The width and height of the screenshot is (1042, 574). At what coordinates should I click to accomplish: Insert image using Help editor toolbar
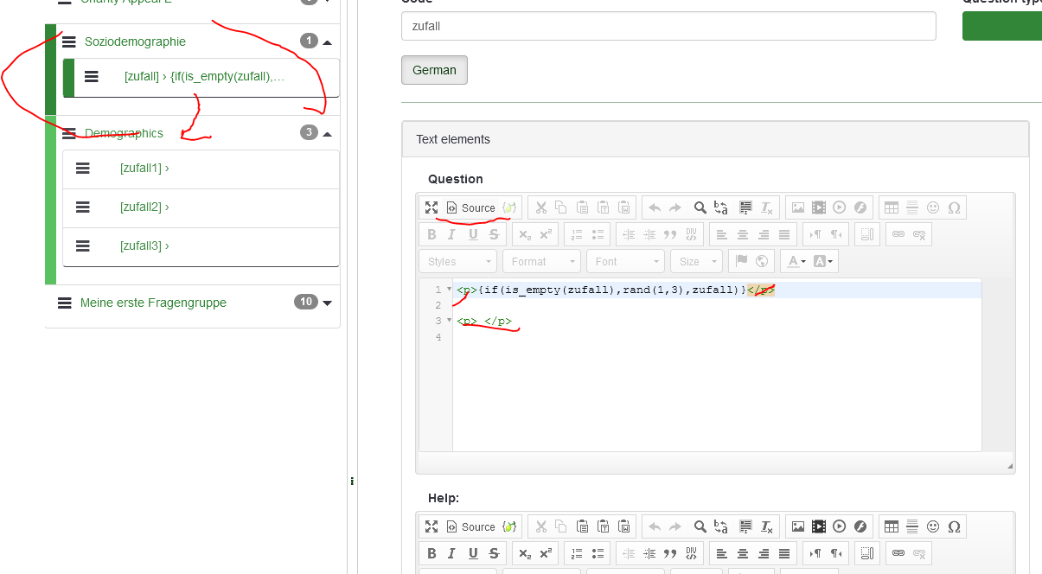[x=797, y=526]
